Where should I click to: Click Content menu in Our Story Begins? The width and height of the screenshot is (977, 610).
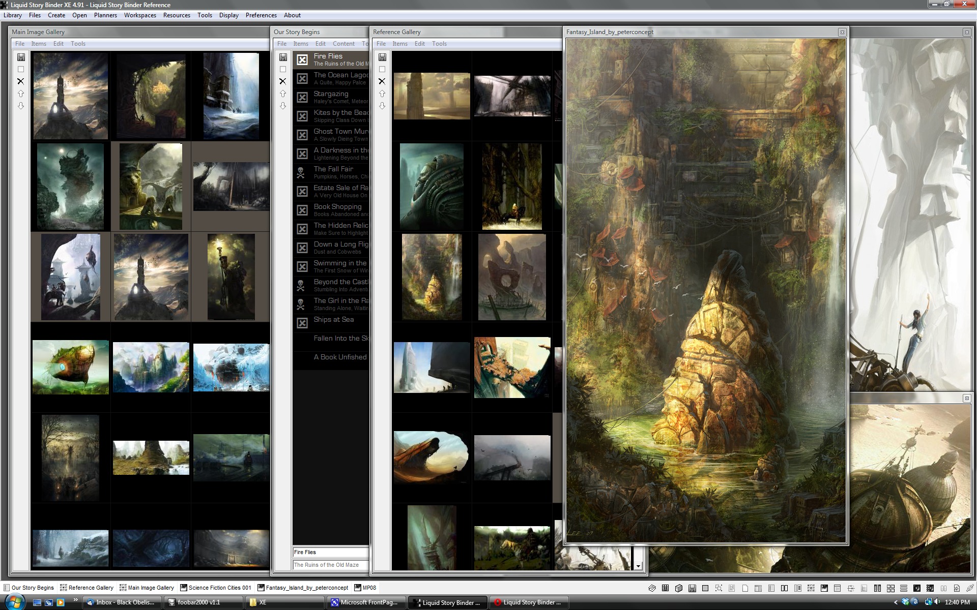click(x=343, y=44)
